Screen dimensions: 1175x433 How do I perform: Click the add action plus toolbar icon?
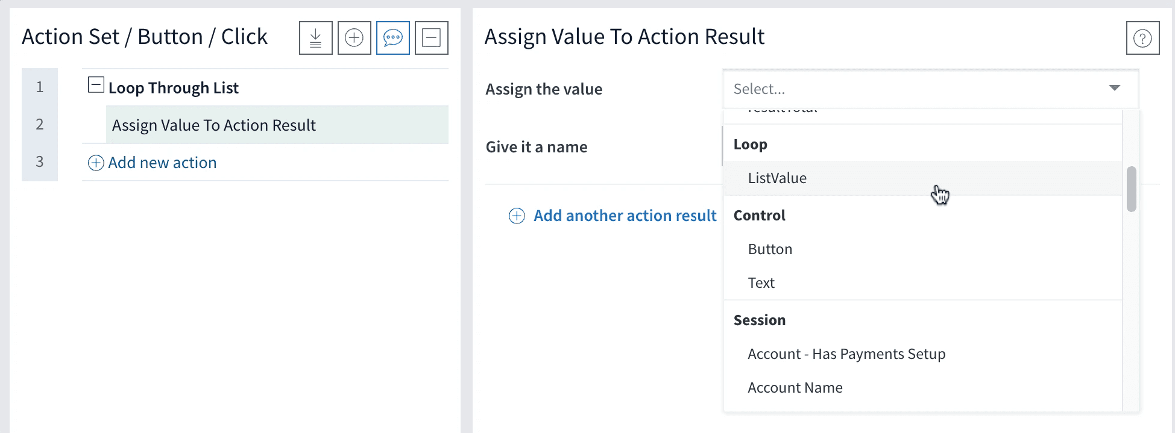(354, 38)
